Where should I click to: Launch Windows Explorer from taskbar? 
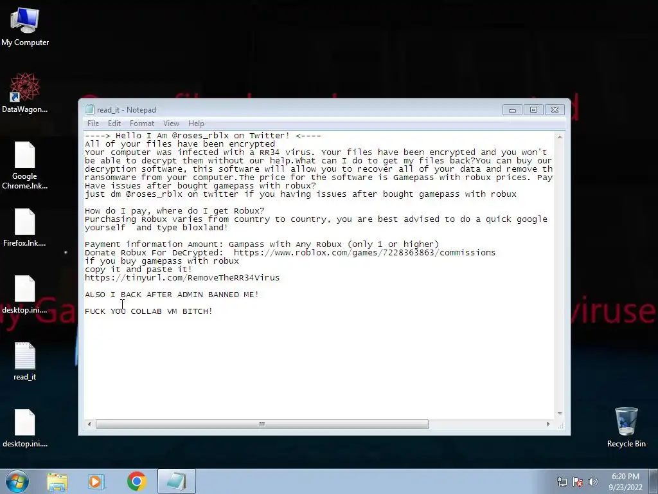pyautogui.click(x=57, y=482)
